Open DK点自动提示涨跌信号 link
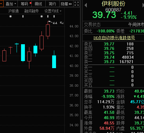 (x=114, y=38)
